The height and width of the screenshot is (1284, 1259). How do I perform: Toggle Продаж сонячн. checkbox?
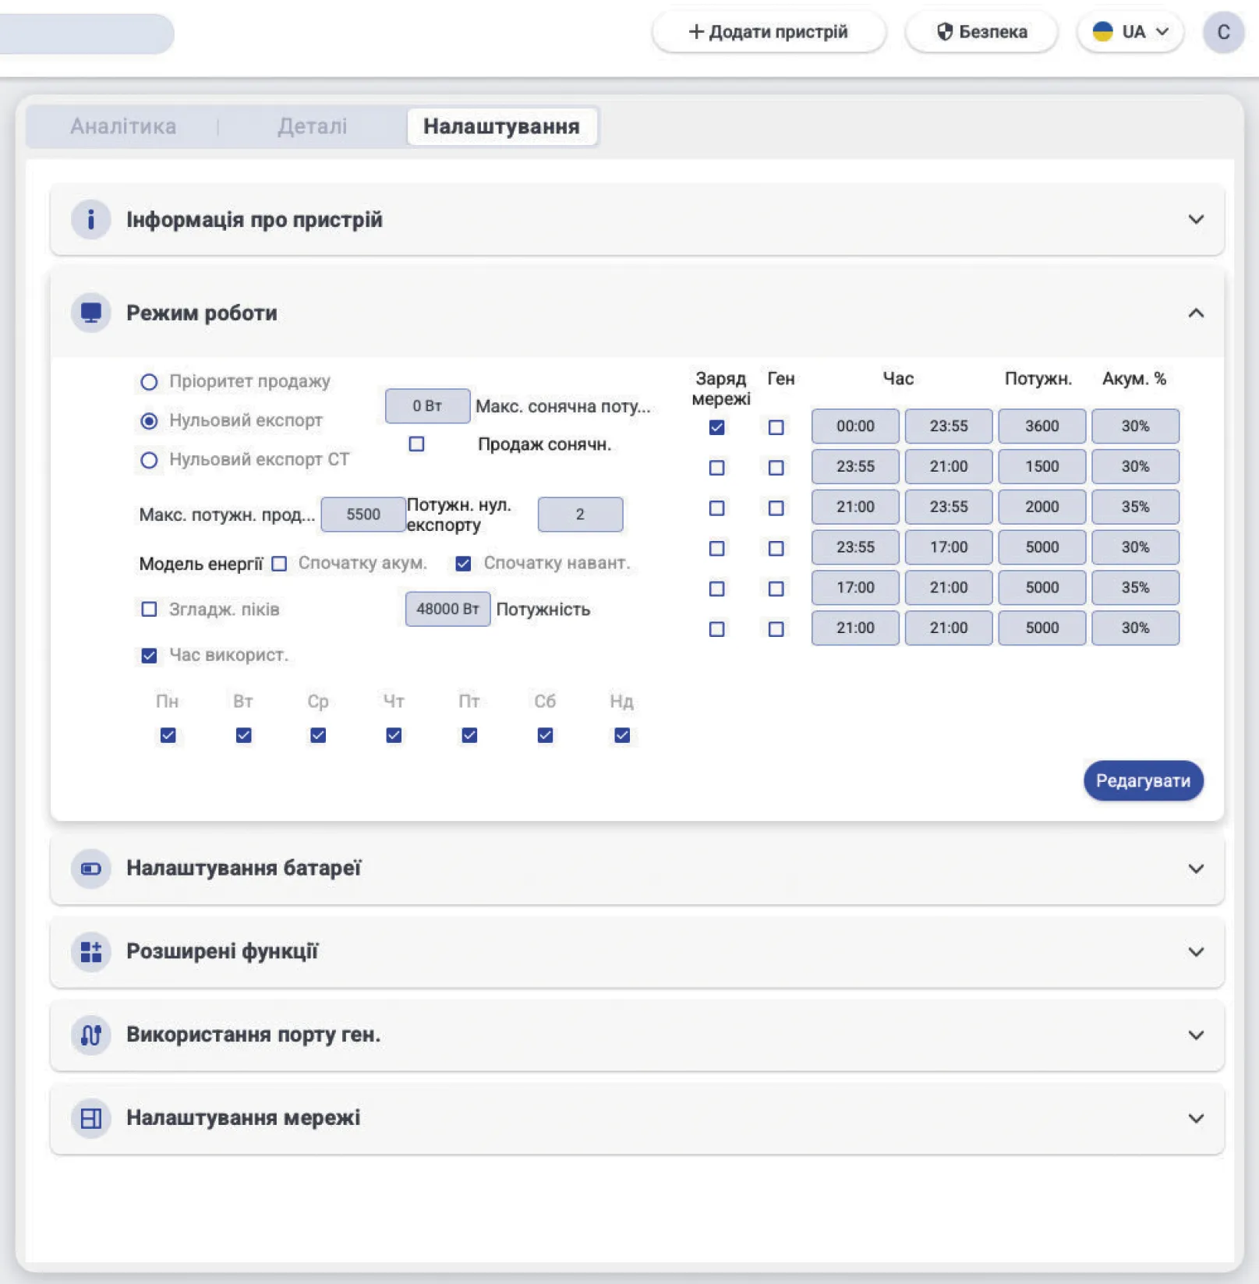point(417,444)
